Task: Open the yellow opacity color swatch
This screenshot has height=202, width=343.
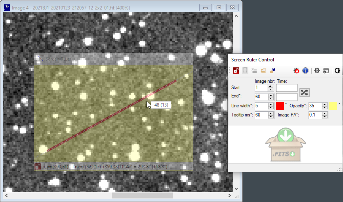Action: pos(333,106)
